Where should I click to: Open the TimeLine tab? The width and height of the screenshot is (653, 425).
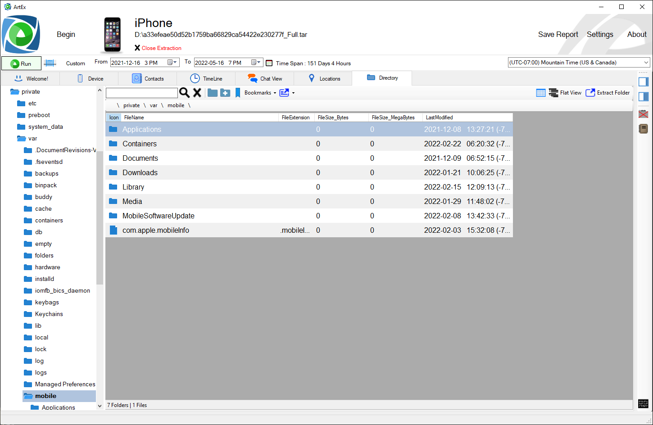206,78
